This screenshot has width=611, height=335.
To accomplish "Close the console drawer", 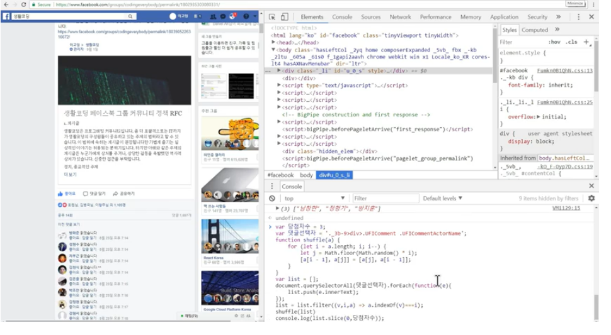I will point(591,186).
